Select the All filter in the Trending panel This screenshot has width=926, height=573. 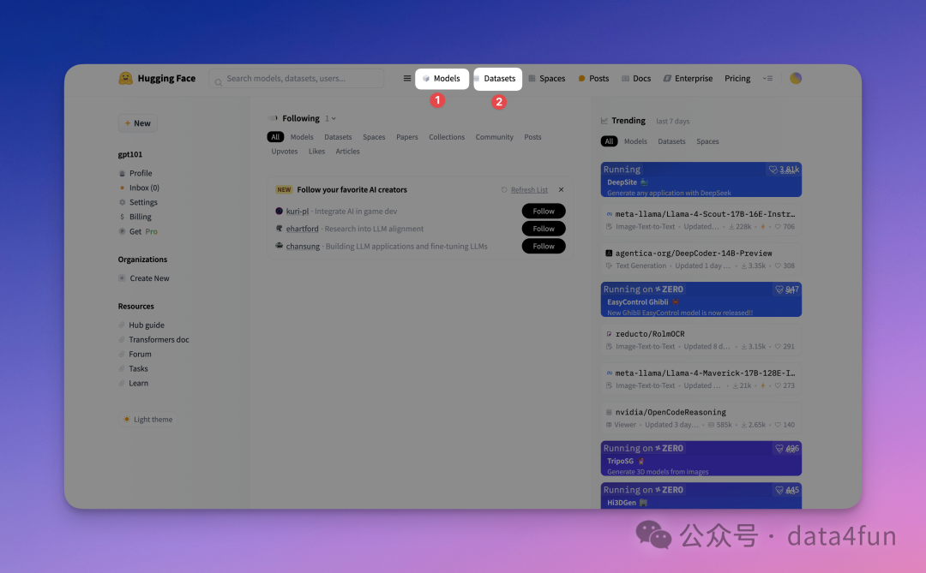coord(609,141)
